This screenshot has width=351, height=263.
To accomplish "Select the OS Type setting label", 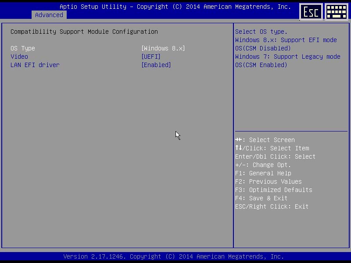I will click(x=23, y=48).
